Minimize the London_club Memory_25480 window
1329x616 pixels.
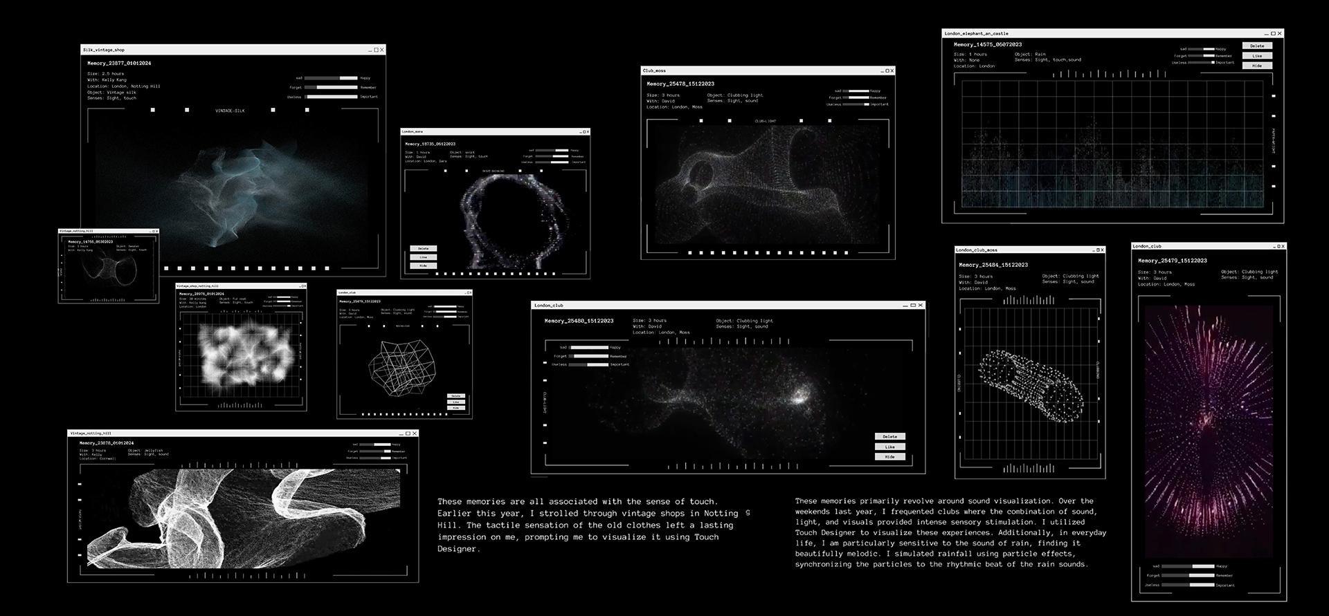(x=905, y=306)
